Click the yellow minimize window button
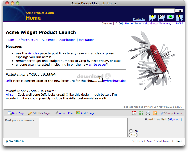Viewport: 188px width, 152px height. (x=12, y=3)
